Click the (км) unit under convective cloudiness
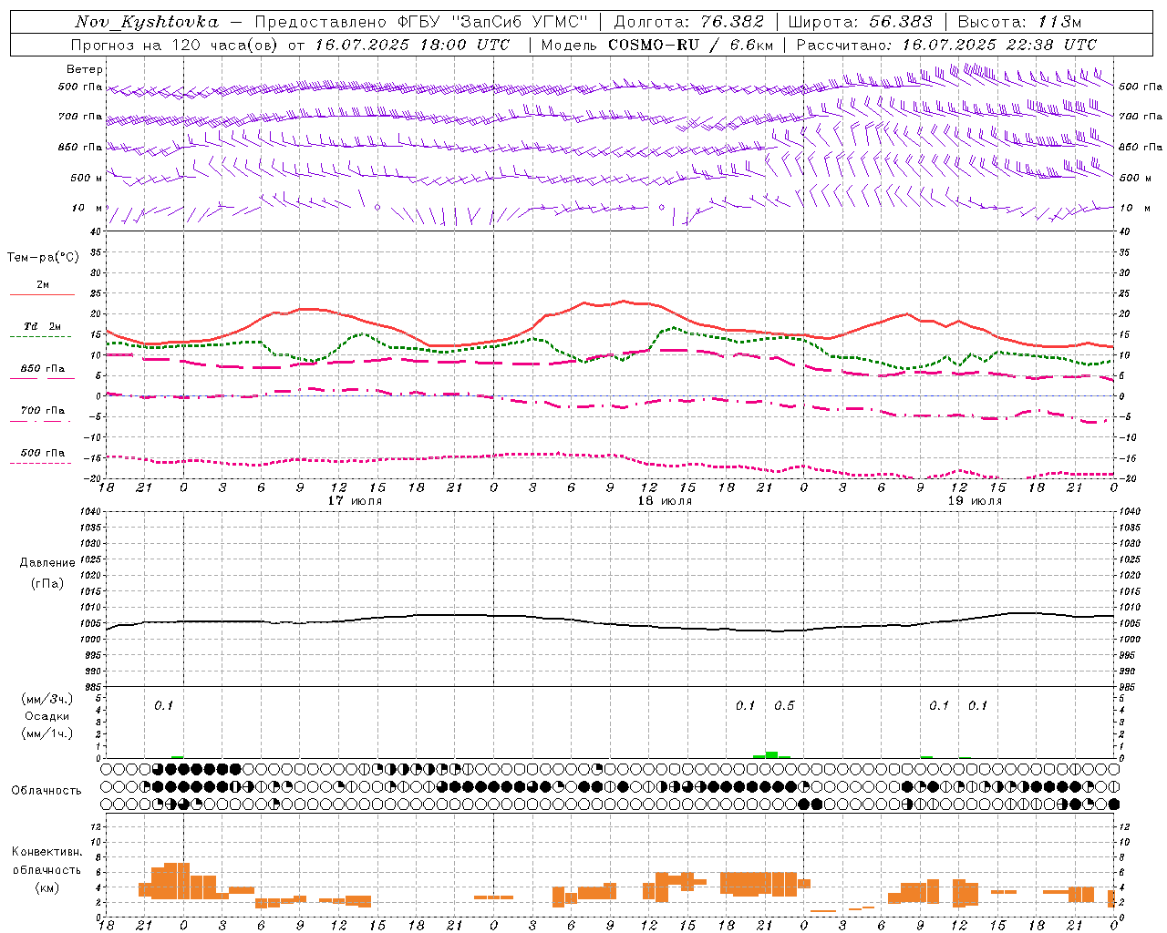The width and height of the screenshot is (1167, 933). tap(46, 887)
